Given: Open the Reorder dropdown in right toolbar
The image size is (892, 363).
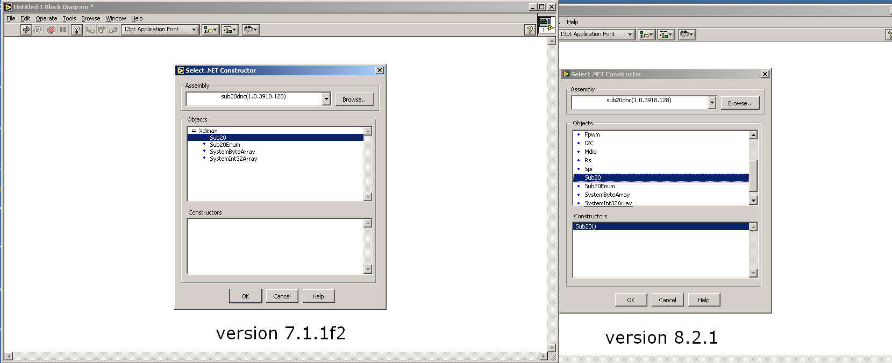Looking at the screenshot, I should 687,34.
